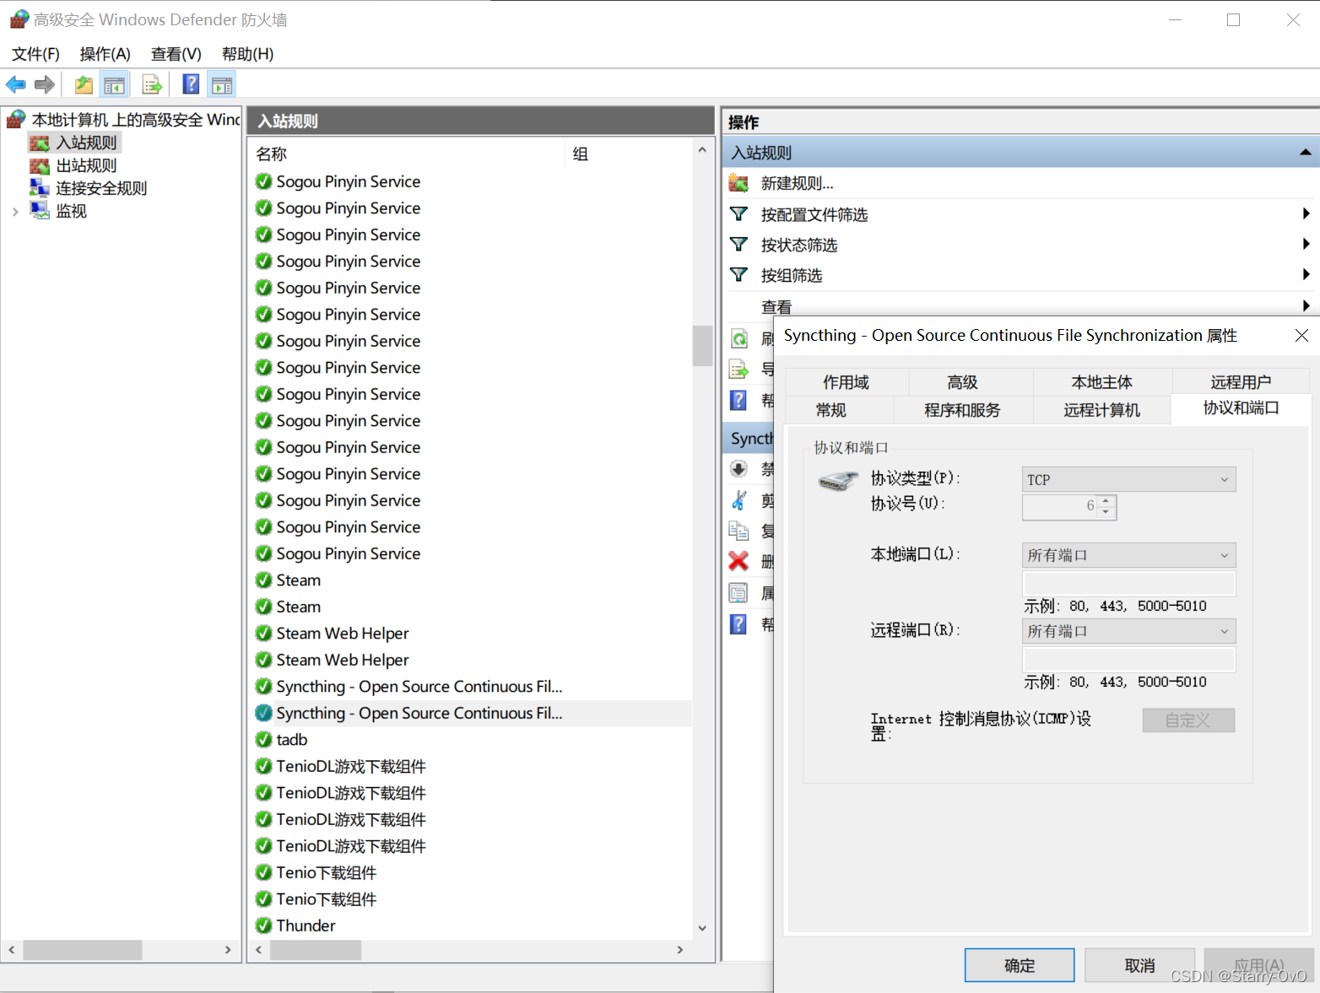Click the 按状态筛选 filter funnel icon

(738, 245)
